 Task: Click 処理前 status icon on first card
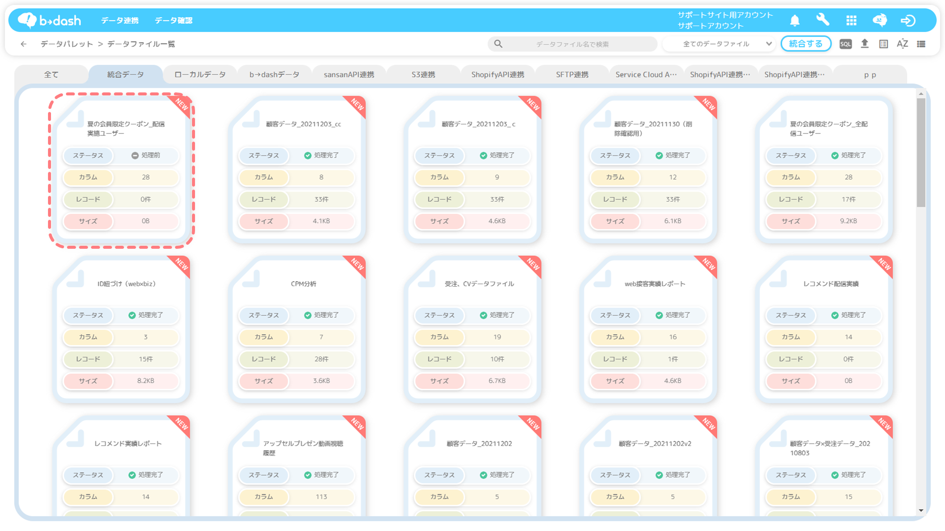pyautogui.click(x=135, y=155)
